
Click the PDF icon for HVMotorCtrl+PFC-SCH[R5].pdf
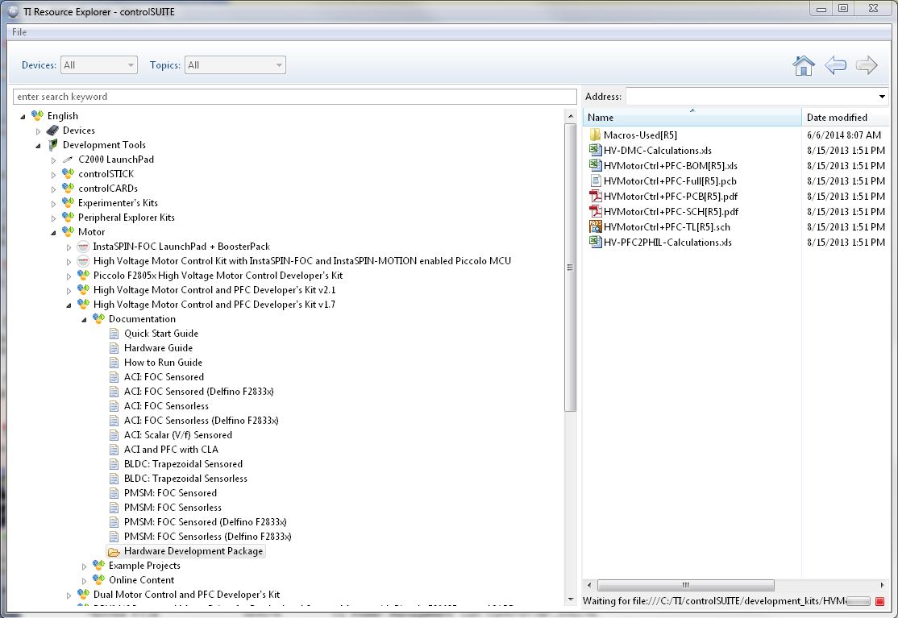pyautogui.click(x=595, y=211)
